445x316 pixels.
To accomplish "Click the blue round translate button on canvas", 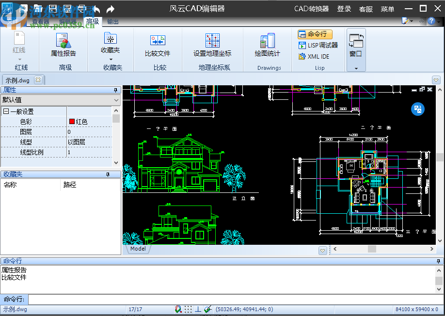I will point(418,109).
